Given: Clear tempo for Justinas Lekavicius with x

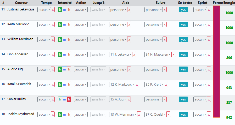Looking at the screenshot, I should pos(53,10).
